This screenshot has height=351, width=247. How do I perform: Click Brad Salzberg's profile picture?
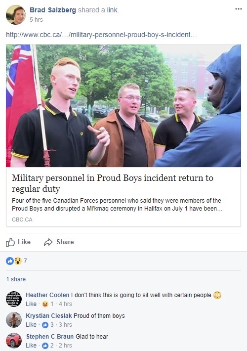click(16, 15)
